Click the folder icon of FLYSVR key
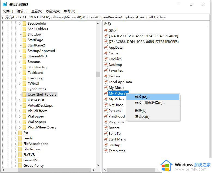This screenshot has width=212, height=173. click(x=20, y=155)
